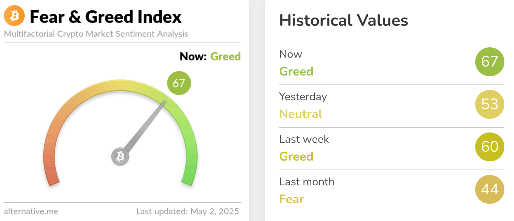Screen dimensions: 514x221
Task: Click the 44 circle for Last month
Action: [x=490, y=189]
